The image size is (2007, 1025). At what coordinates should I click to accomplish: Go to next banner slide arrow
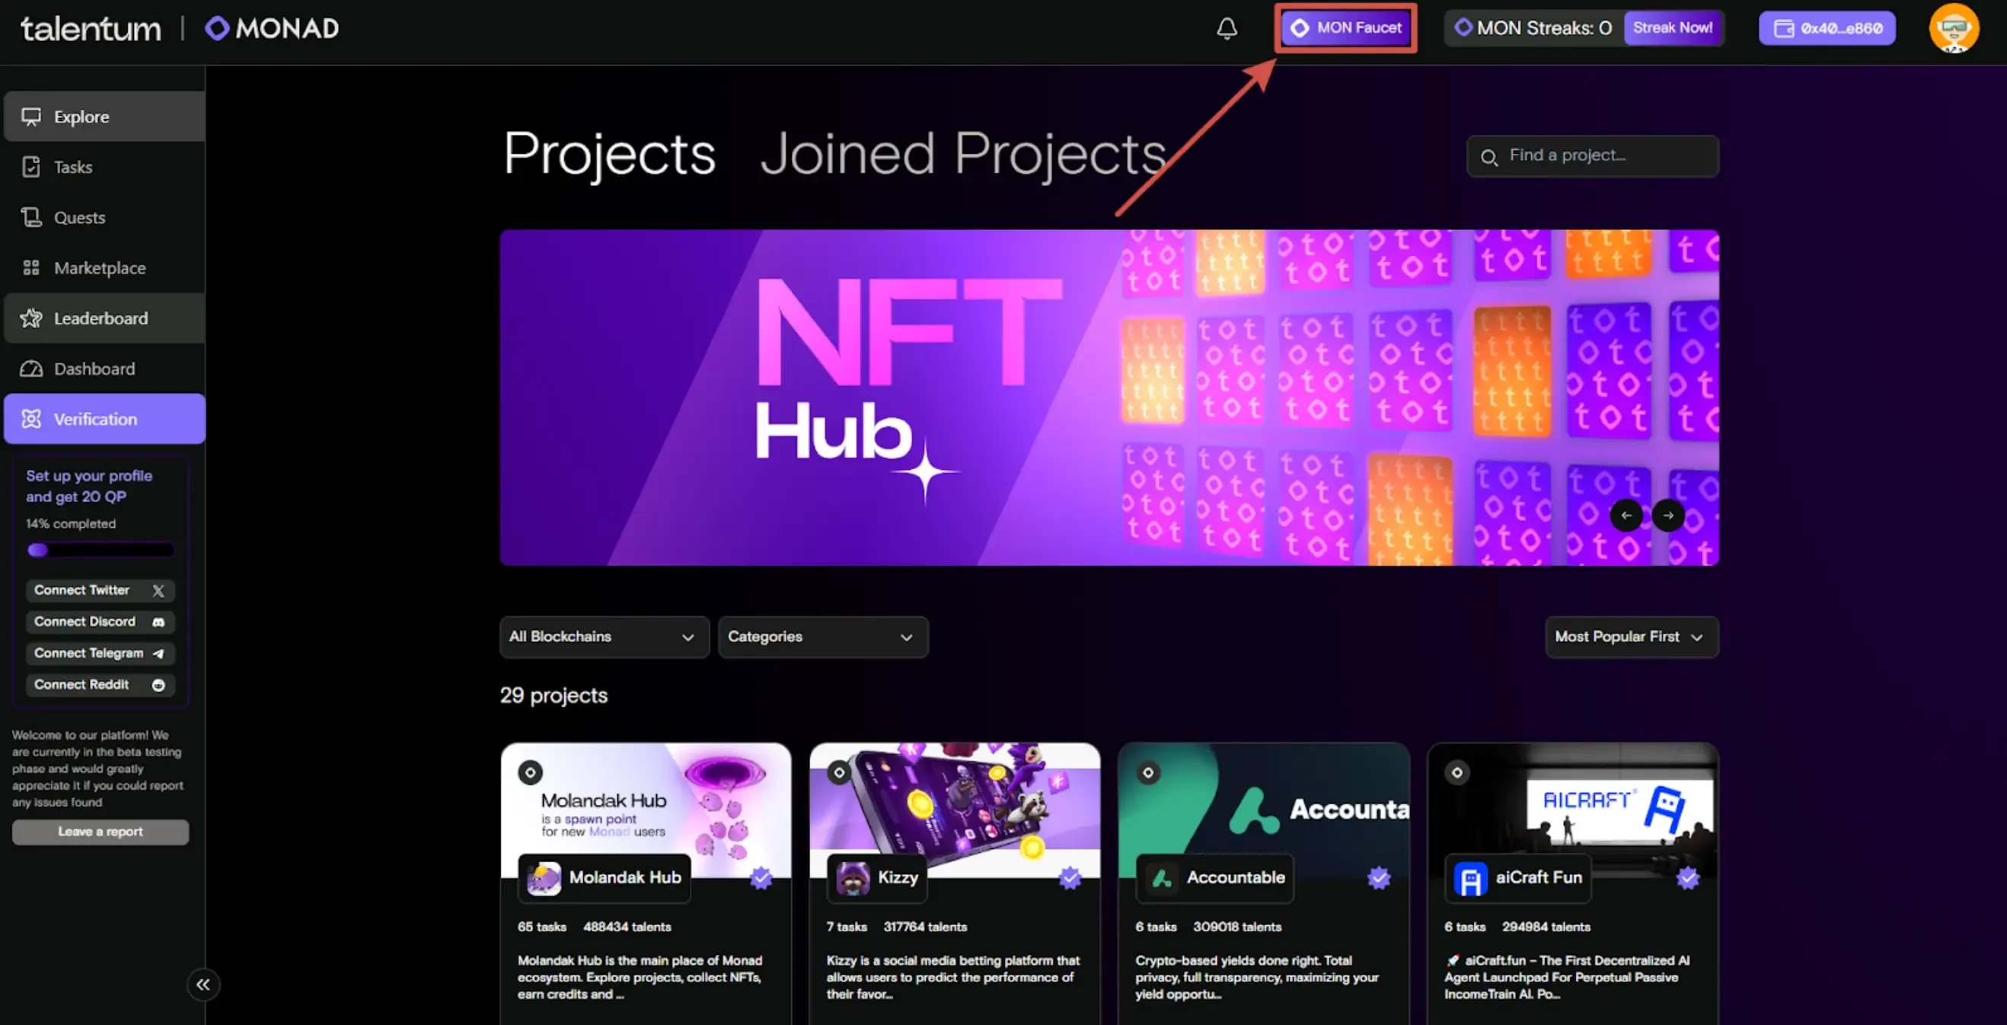point(1668,516)
